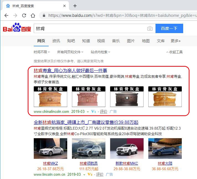Click 评价 link on chinalincoln result
The width and height of the screenshot is (197, 179).
click(103, 111)
